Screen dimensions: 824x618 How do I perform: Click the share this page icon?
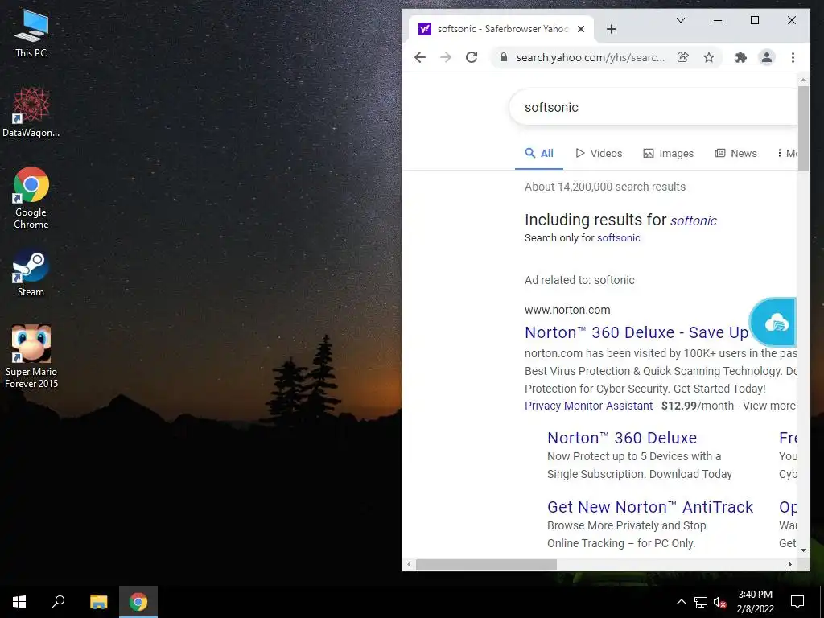[682, 57]
